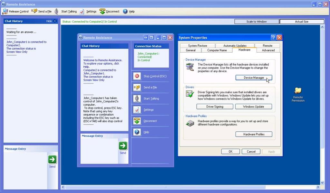Viewport: 330px width, 193px height.
Task: Click the vertical scrollbar down arrow
Action: tap(322, 183)
